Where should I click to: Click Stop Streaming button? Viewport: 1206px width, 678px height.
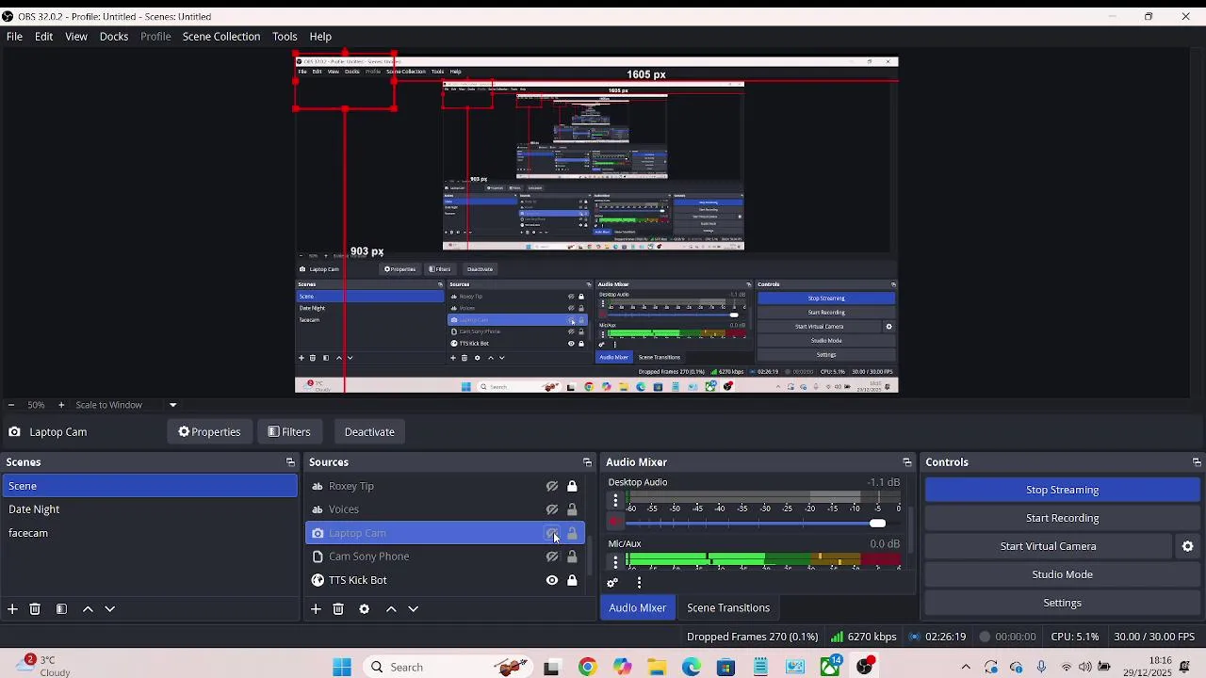click(x=1062, y=490)
